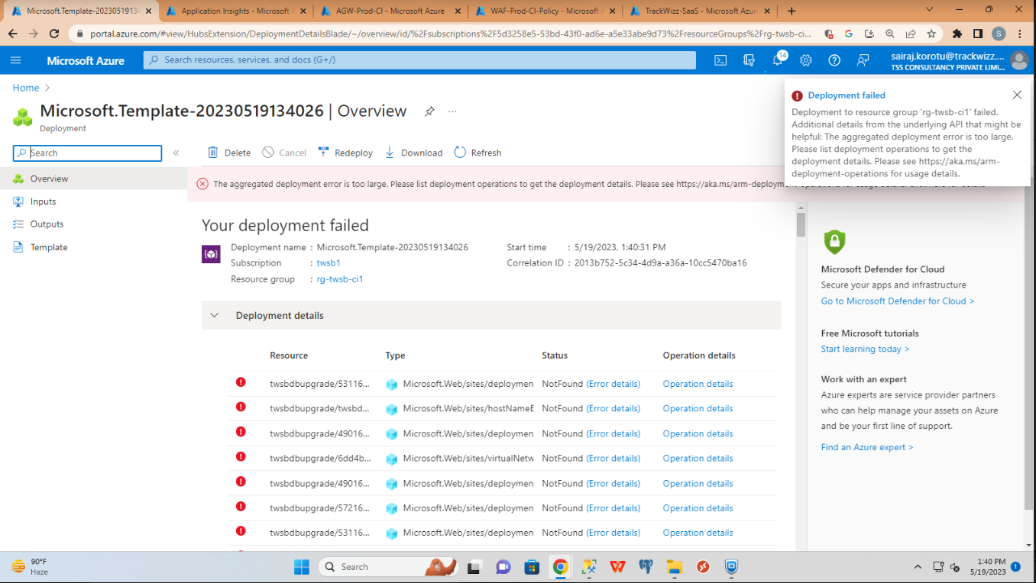Close the Deployment failed notification
The width and height of the screenshot is (1036, 583).
click(x=1017, y=95)
